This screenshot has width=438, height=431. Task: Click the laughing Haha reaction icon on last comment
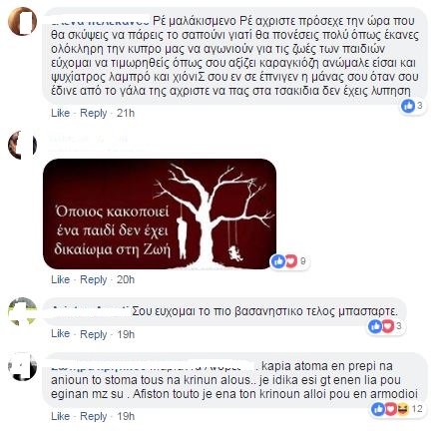[402, 409]
